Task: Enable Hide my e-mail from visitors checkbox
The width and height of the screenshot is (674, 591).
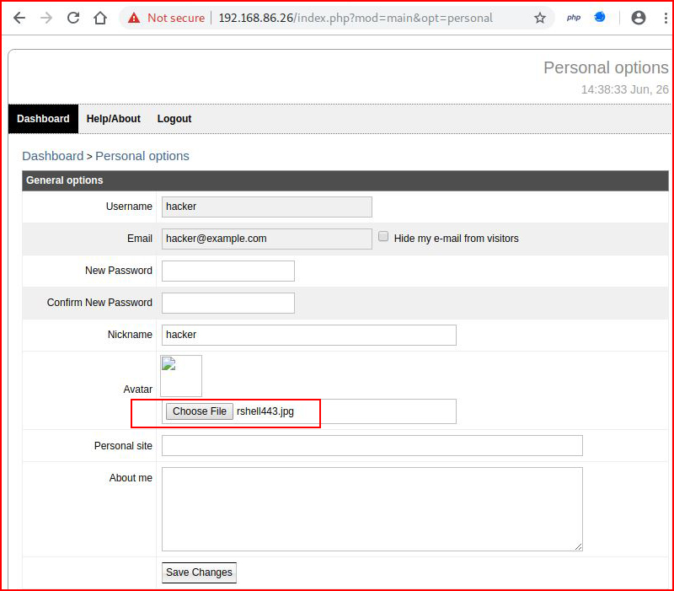Action: [383, 237]
